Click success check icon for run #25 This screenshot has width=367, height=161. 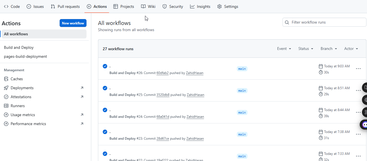pos(105,88)
